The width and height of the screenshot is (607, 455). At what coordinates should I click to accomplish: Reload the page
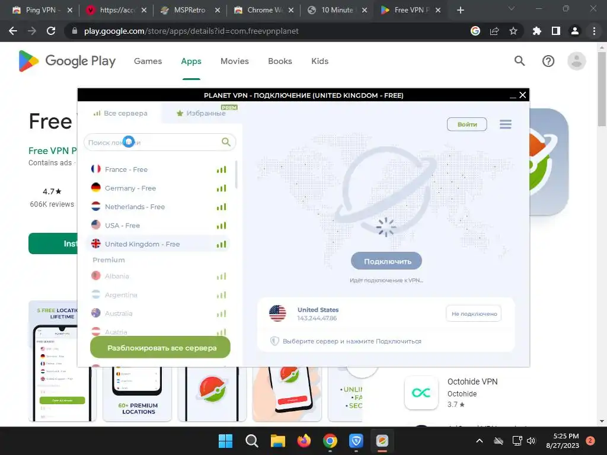click(51, 31)
